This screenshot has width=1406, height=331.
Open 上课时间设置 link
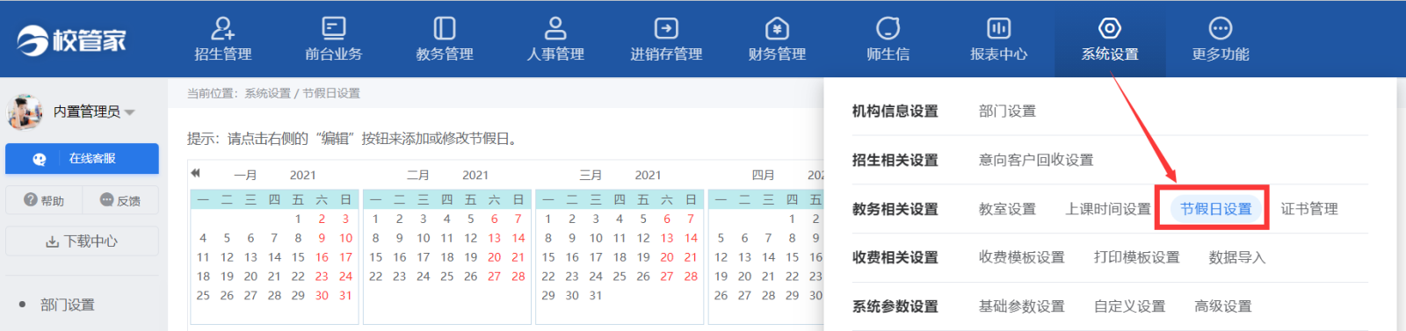point(1108,209)
